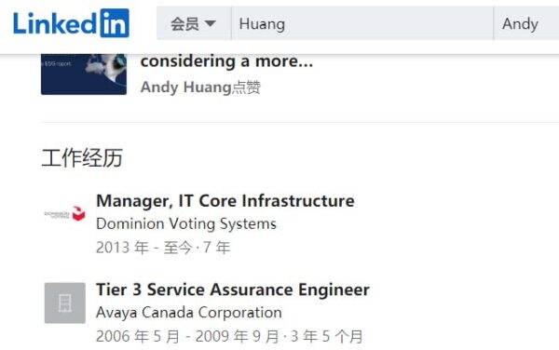Open the 会员 search type dropdown
559x350 pixels.
[x=194, y=23]
